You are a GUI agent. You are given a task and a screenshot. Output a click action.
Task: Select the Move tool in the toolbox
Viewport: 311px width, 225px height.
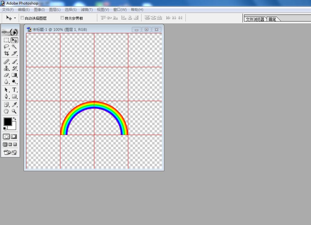pos(14,40)
